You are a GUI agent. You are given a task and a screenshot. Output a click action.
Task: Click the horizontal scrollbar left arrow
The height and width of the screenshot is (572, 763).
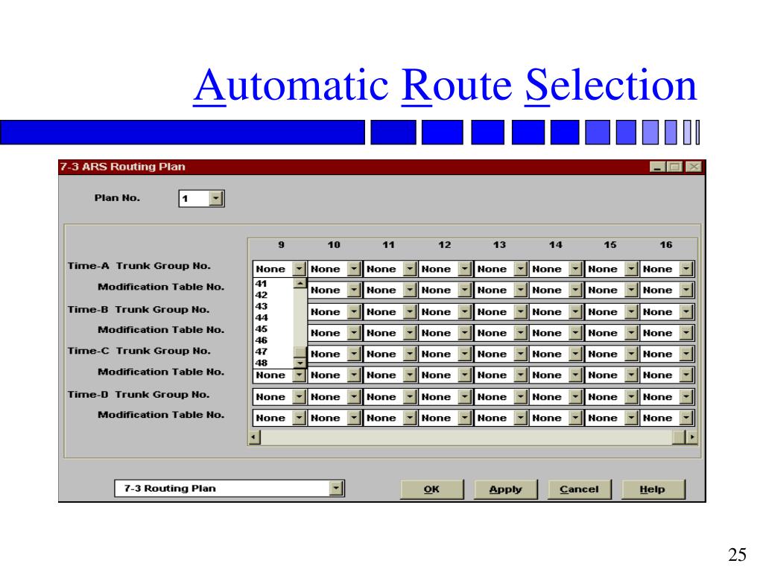coord(254,437)
